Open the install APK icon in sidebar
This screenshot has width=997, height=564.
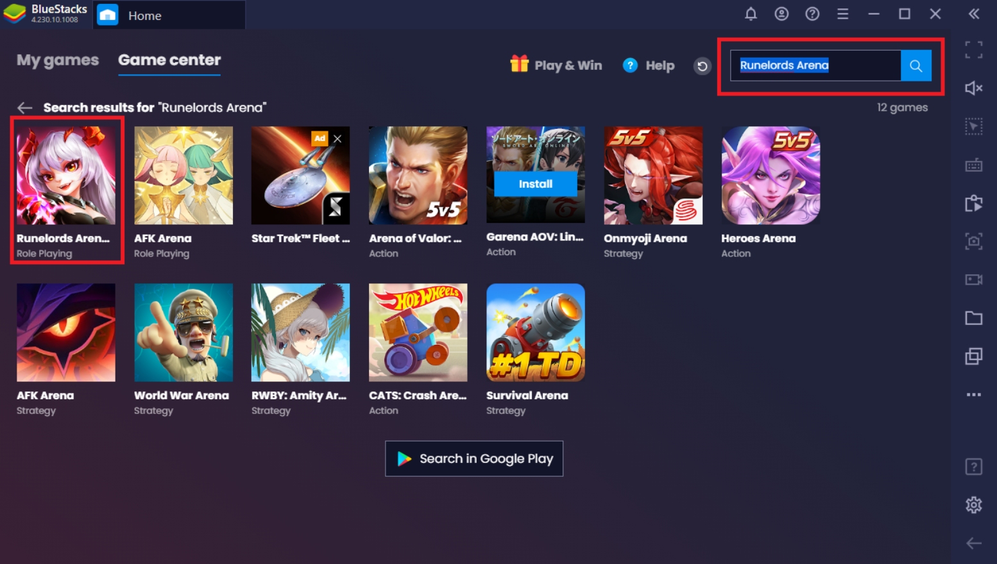(x=974, y=204)
